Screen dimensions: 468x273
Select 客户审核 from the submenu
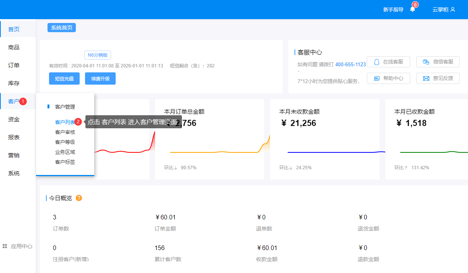click(x=65, y=132)
